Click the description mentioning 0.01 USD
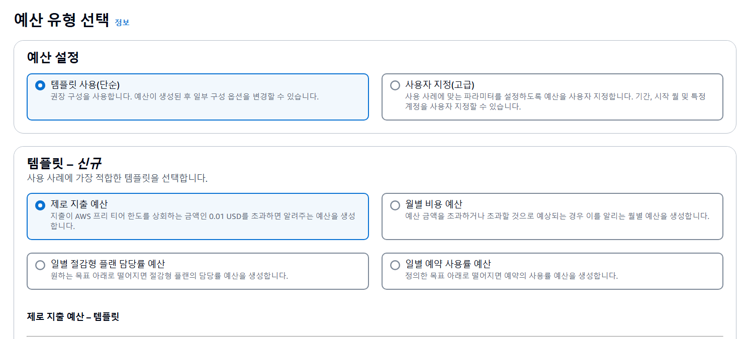This screenshot has width=742, height=339. pyautogui.click(x=203, y=221)
